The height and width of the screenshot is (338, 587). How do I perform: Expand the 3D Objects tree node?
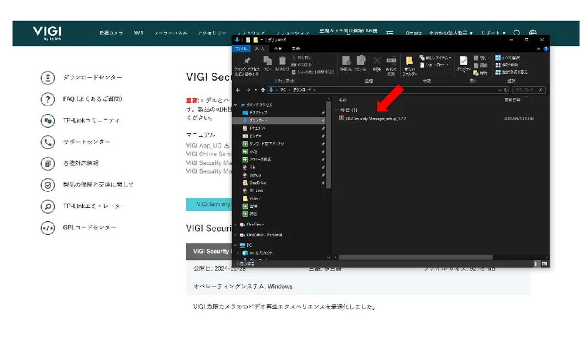tap(238, 253)
